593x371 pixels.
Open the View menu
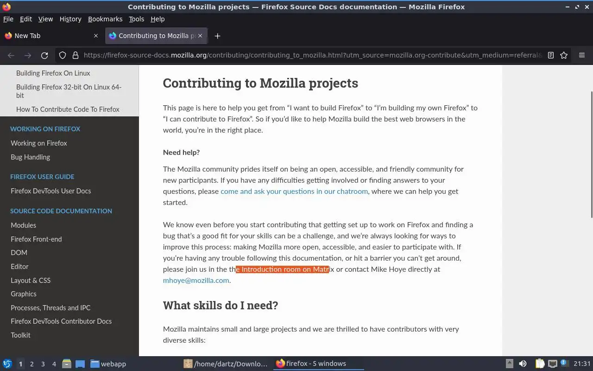45,19
